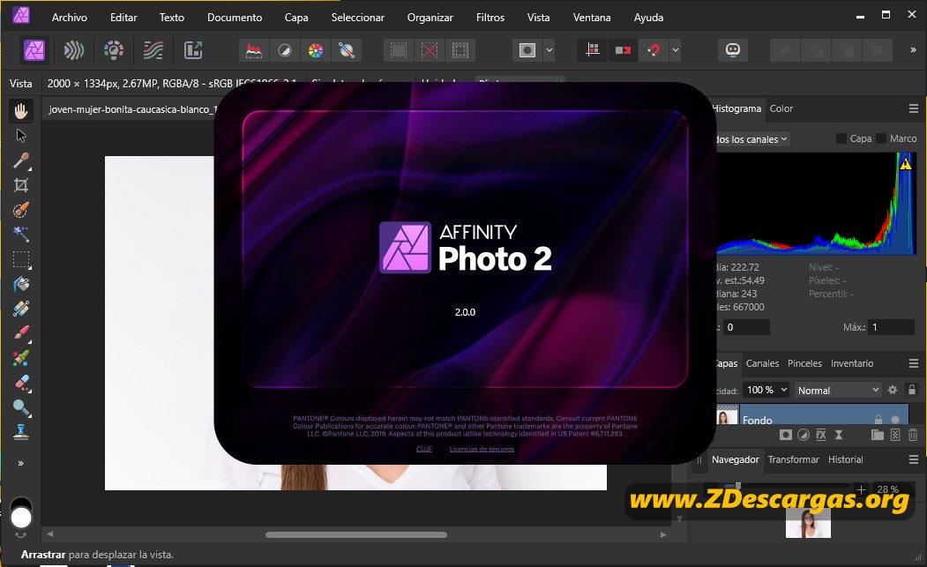Switch to the Export persona
Image resolution: width=927 pixels, height=567 pixels.
[193, 50]
